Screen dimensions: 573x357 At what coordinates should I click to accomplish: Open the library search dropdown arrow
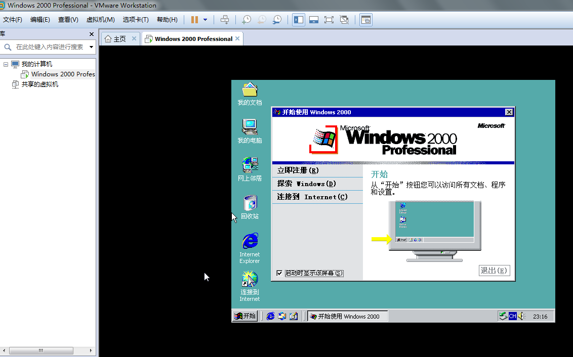click(x=91, y=47)
